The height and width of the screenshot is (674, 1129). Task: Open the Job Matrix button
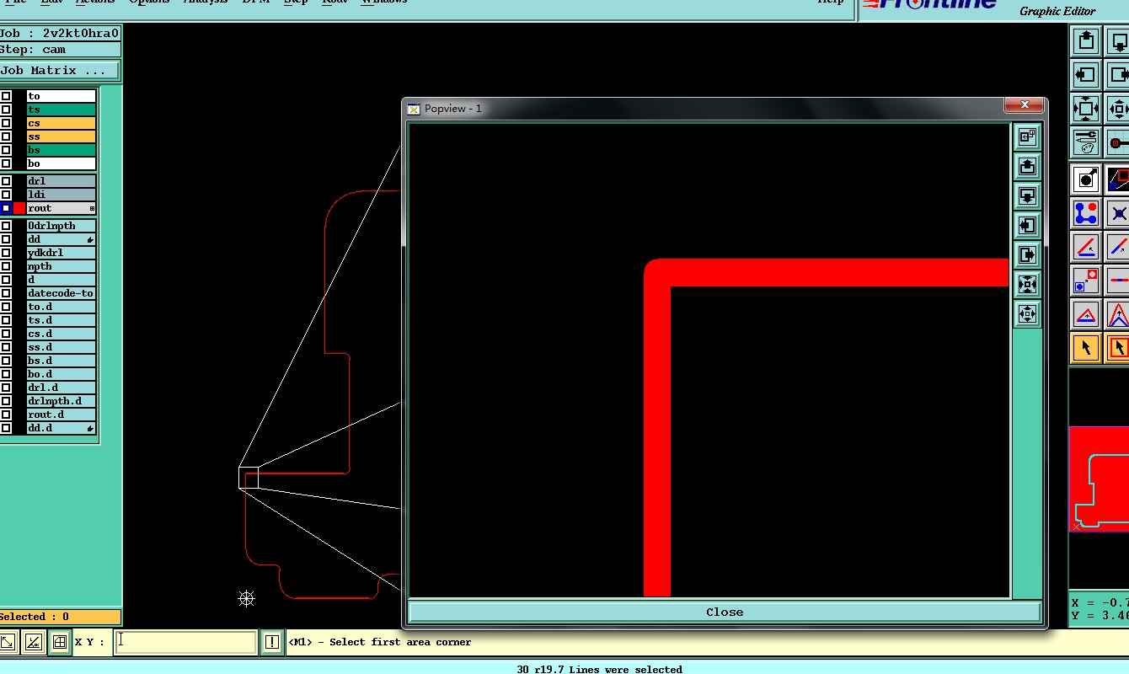tap(60, 71)
